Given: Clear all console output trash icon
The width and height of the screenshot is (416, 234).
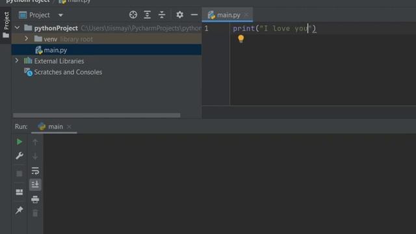Looking at the screenshot, I should pos(35,213).
